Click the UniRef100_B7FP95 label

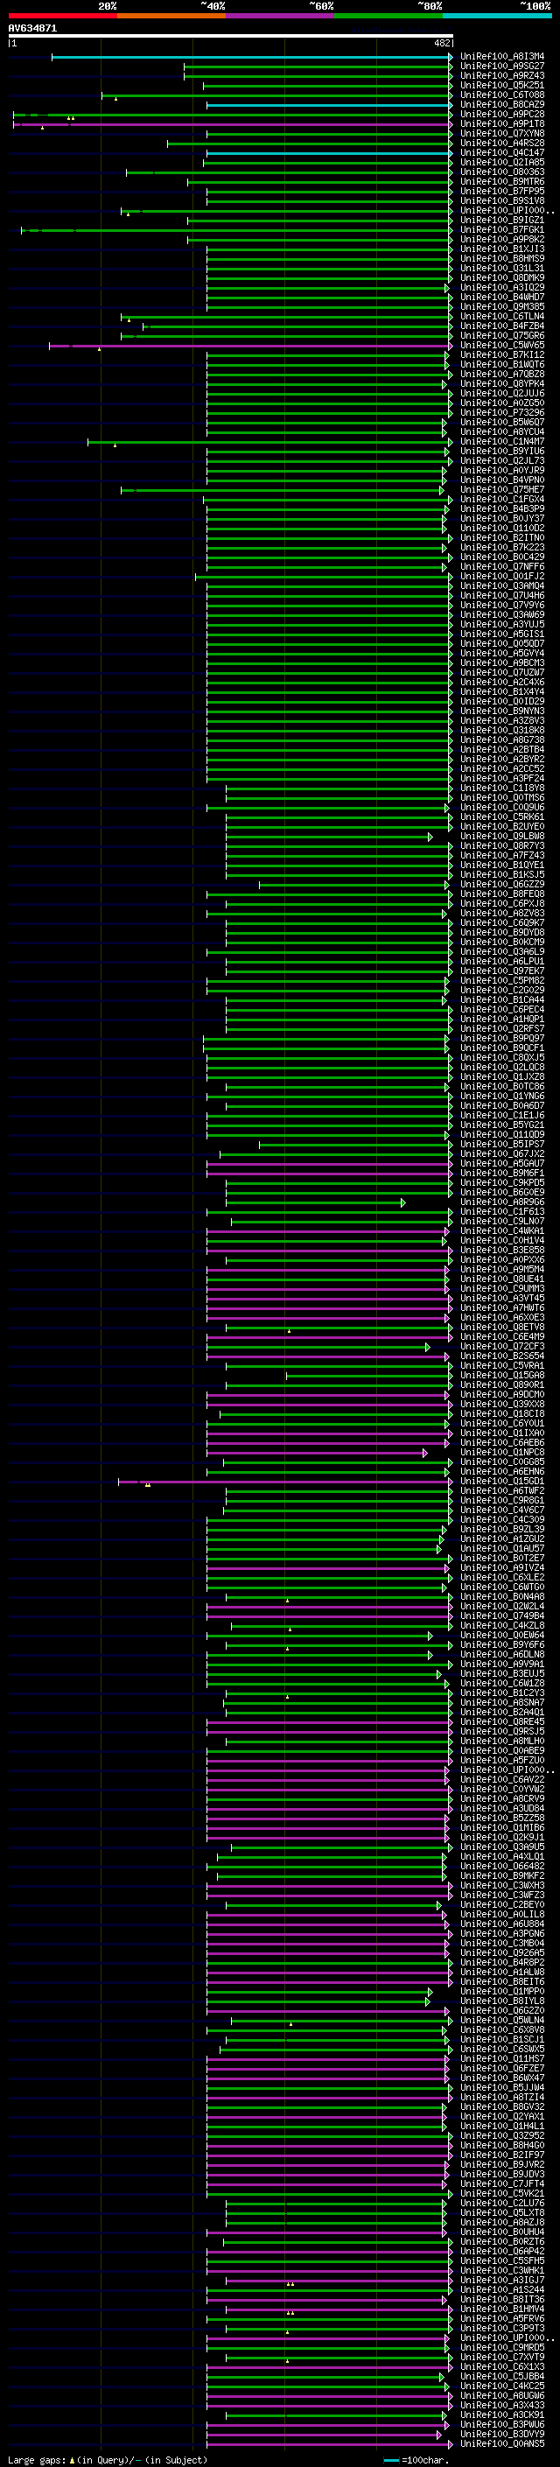click(501, 192)
